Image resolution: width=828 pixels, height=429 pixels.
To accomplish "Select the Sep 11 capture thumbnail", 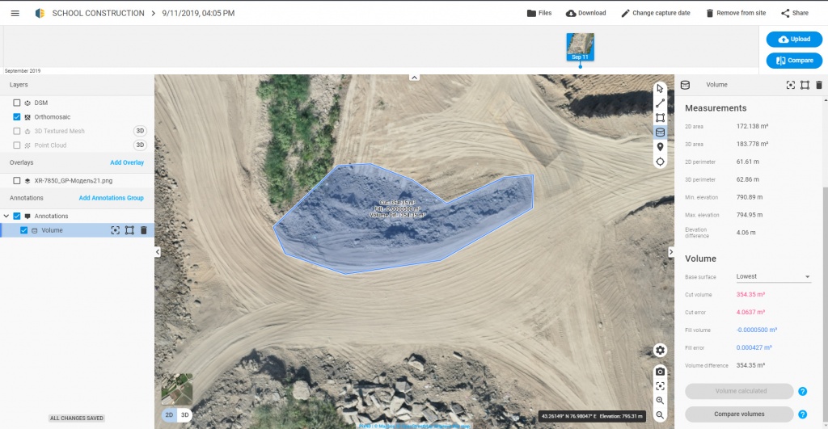I will click(x=580, y=46).
